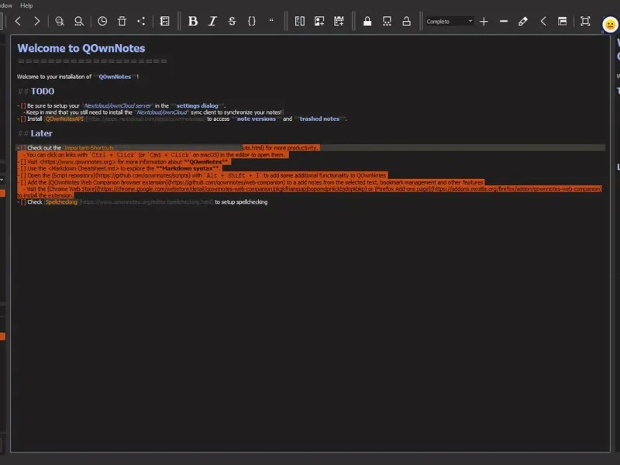Toggle distraction free mode icon
620x465 pixels.
pos(585,21)
